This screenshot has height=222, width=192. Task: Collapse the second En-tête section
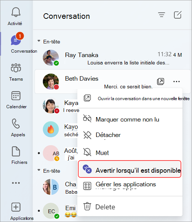click(x=39, y=170)
